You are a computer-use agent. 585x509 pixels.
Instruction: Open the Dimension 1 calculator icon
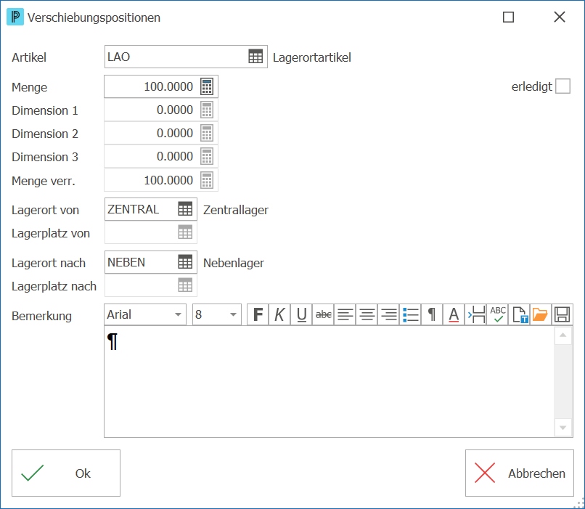[x=207, y=110]
